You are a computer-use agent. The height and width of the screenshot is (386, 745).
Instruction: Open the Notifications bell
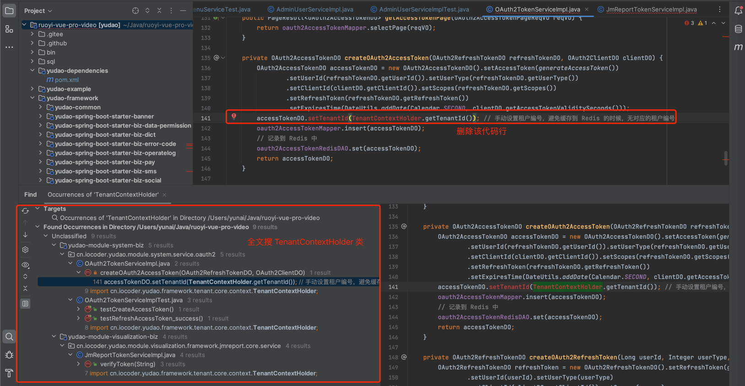click(x=738, y=11)
